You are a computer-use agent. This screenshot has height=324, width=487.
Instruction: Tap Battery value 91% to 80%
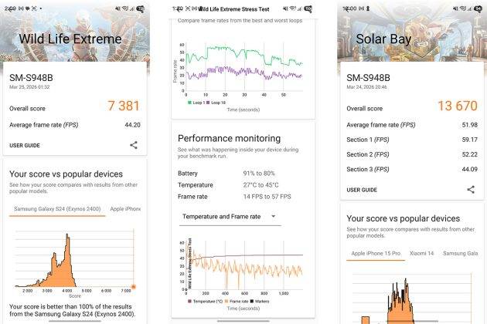[259, 174]
